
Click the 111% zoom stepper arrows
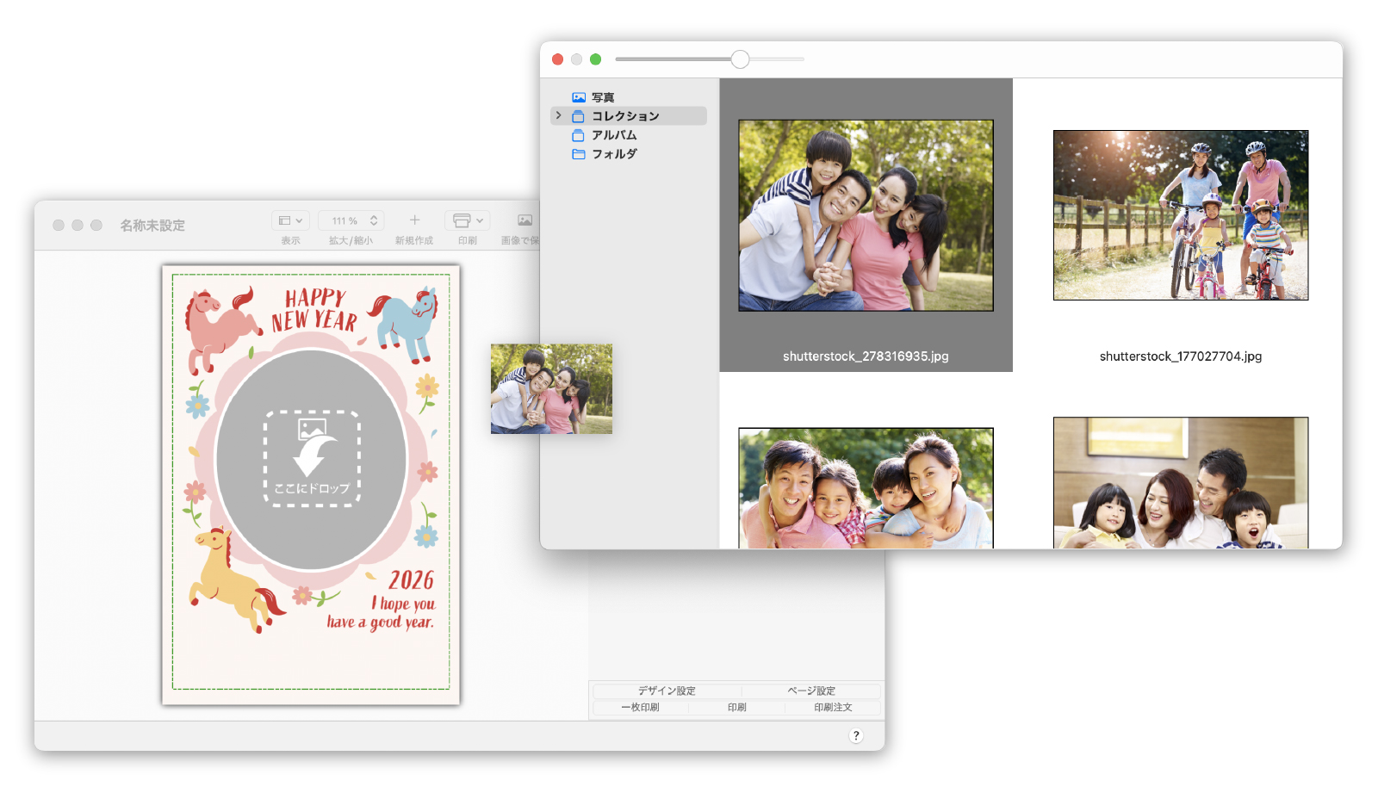[x=374, y=220]
